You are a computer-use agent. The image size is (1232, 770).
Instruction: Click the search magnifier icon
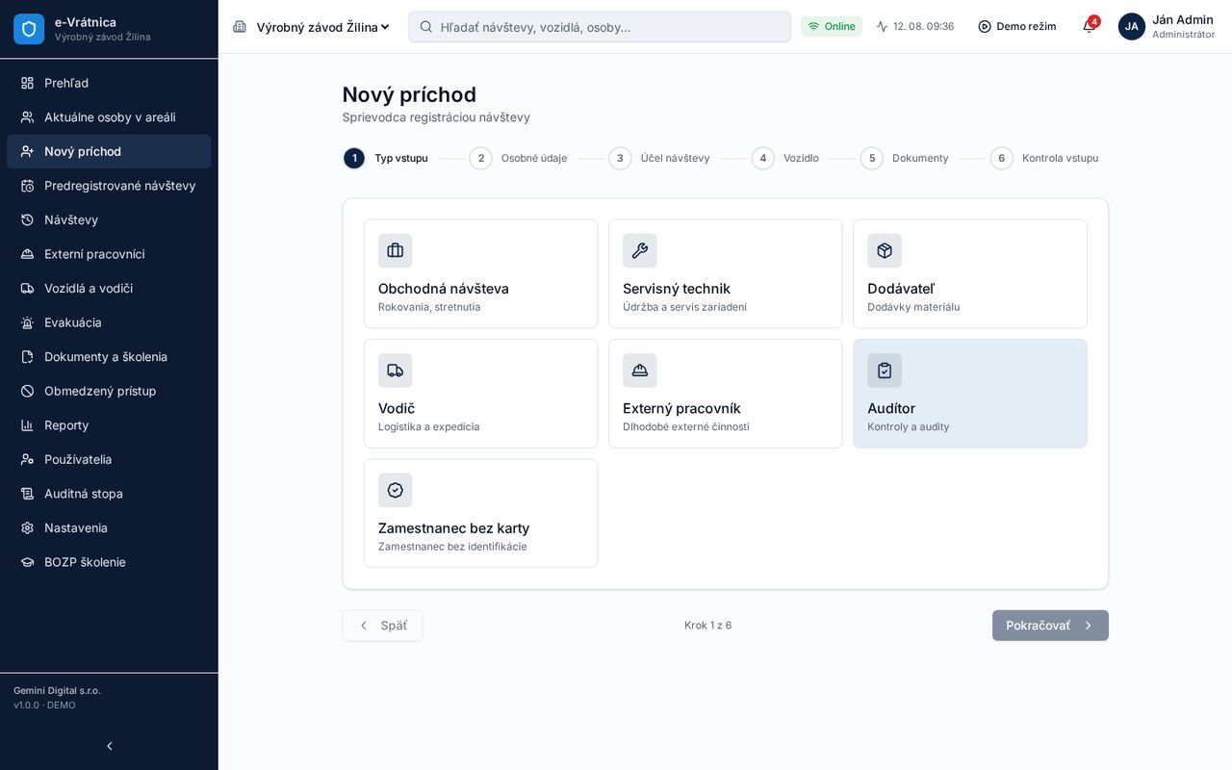426,27
